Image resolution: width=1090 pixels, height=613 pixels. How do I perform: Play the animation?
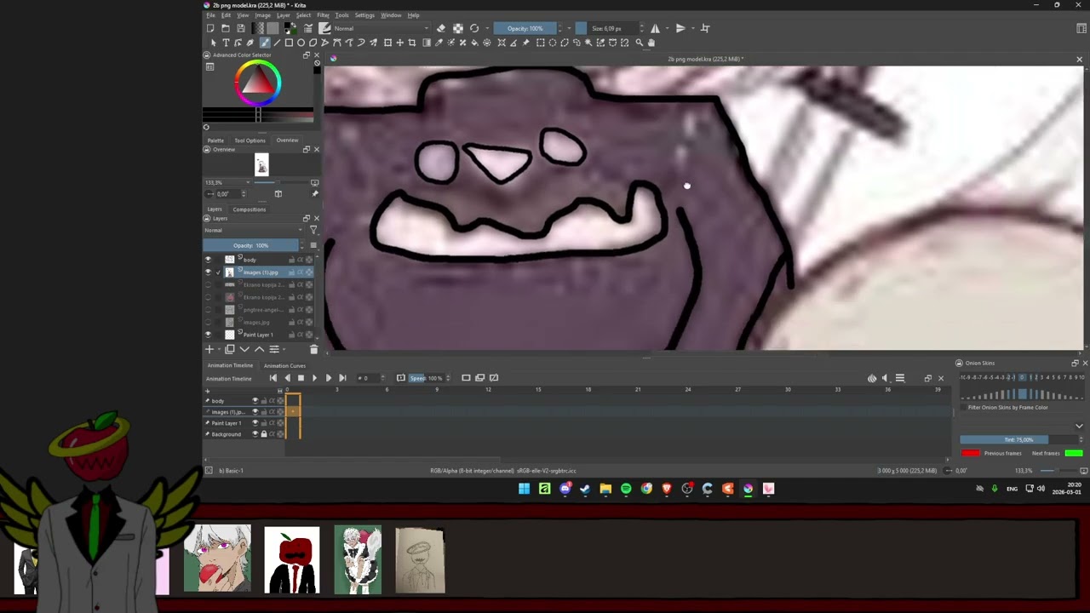[314, 378]
